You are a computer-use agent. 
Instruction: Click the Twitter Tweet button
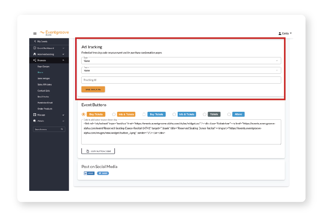coord(103,173)
